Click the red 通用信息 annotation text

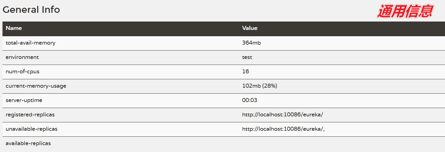click(x=405, y=11)
